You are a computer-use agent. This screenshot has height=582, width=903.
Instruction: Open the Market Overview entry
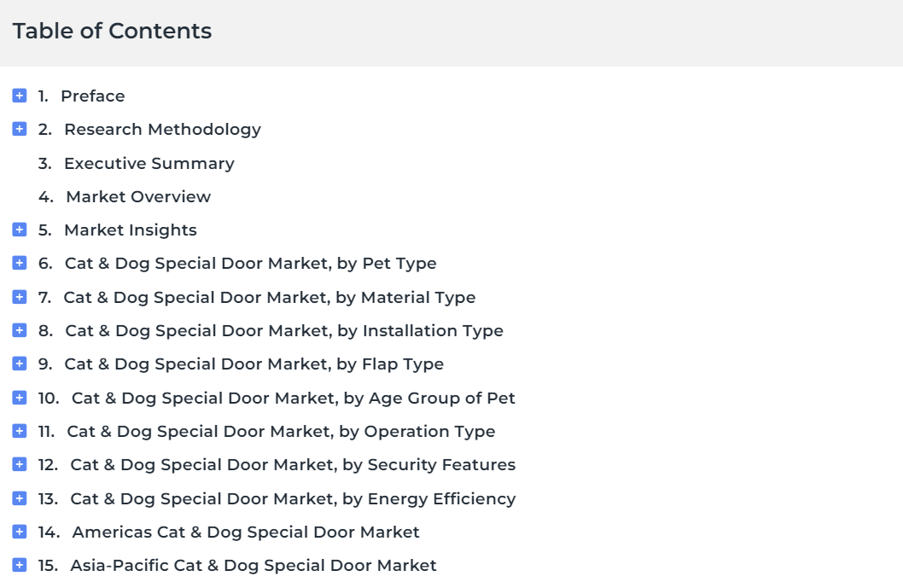[138, 197]
